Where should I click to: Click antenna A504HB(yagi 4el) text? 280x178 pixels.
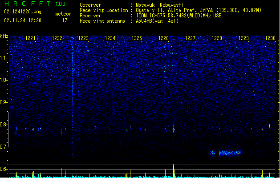click(157, 21)
